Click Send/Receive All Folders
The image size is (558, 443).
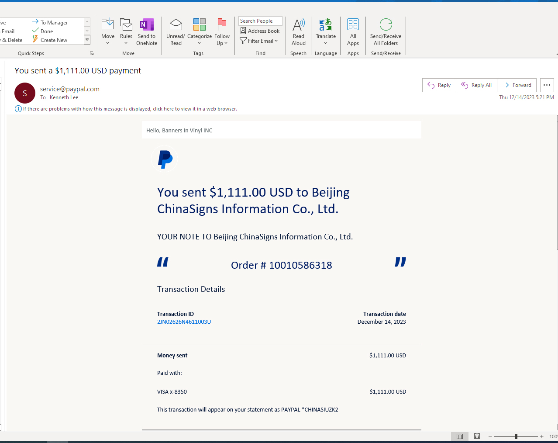coord(386,32)
